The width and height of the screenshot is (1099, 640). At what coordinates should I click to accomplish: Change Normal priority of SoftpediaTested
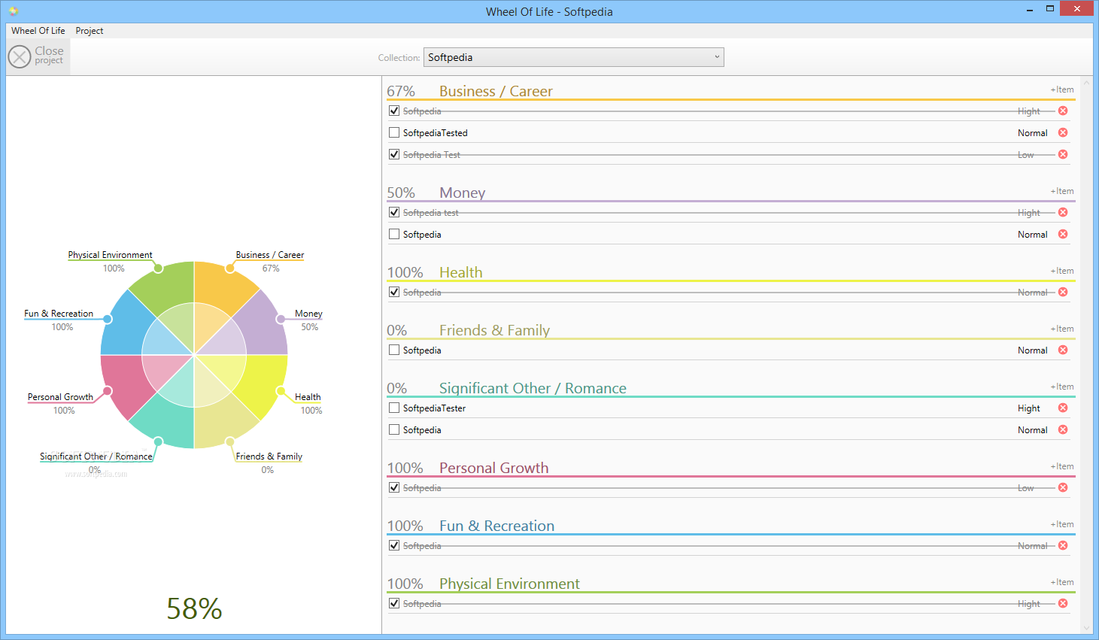pos(1032,133)
